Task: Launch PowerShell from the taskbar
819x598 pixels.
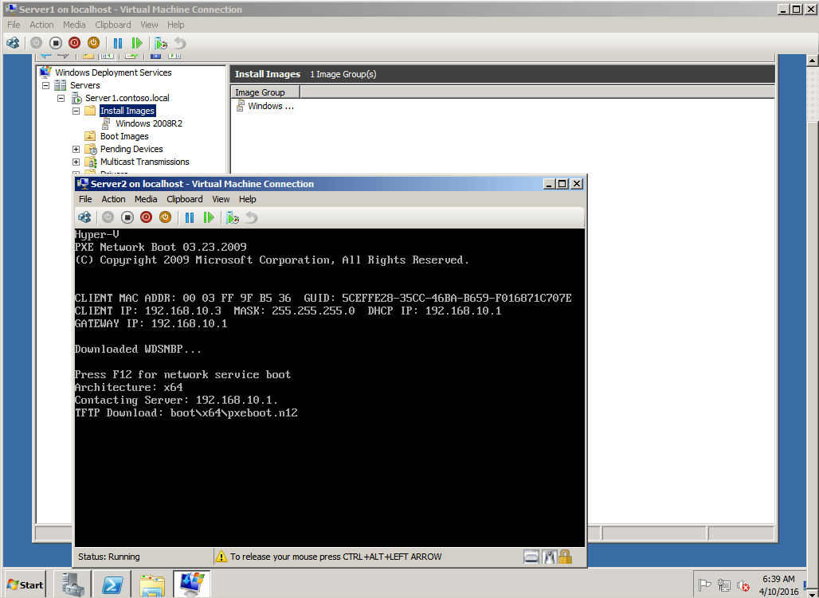Action: pyautogui.click(x=112, y=584)
